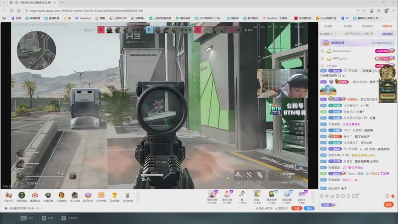Send the treasure chest gift
Viewport: 398px width, 224px height.
pyautogui.click(x=272, y=197)
